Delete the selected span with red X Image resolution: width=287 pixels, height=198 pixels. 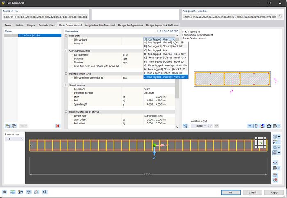(x=57, y=126)
